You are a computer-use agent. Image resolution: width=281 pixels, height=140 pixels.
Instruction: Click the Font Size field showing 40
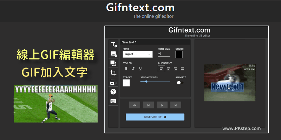click(x=164, y=54)
